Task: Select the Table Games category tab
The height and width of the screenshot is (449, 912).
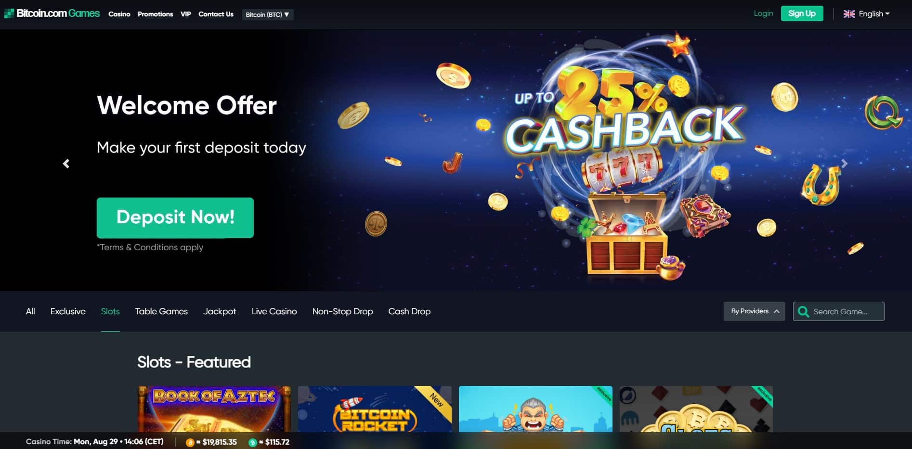Action: (x=161, y=311)
